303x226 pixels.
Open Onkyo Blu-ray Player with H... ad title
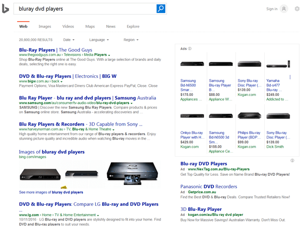tap(192, 135)
